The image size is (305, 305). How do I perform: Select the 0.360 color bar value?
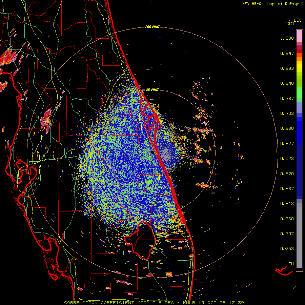point(287,219)
